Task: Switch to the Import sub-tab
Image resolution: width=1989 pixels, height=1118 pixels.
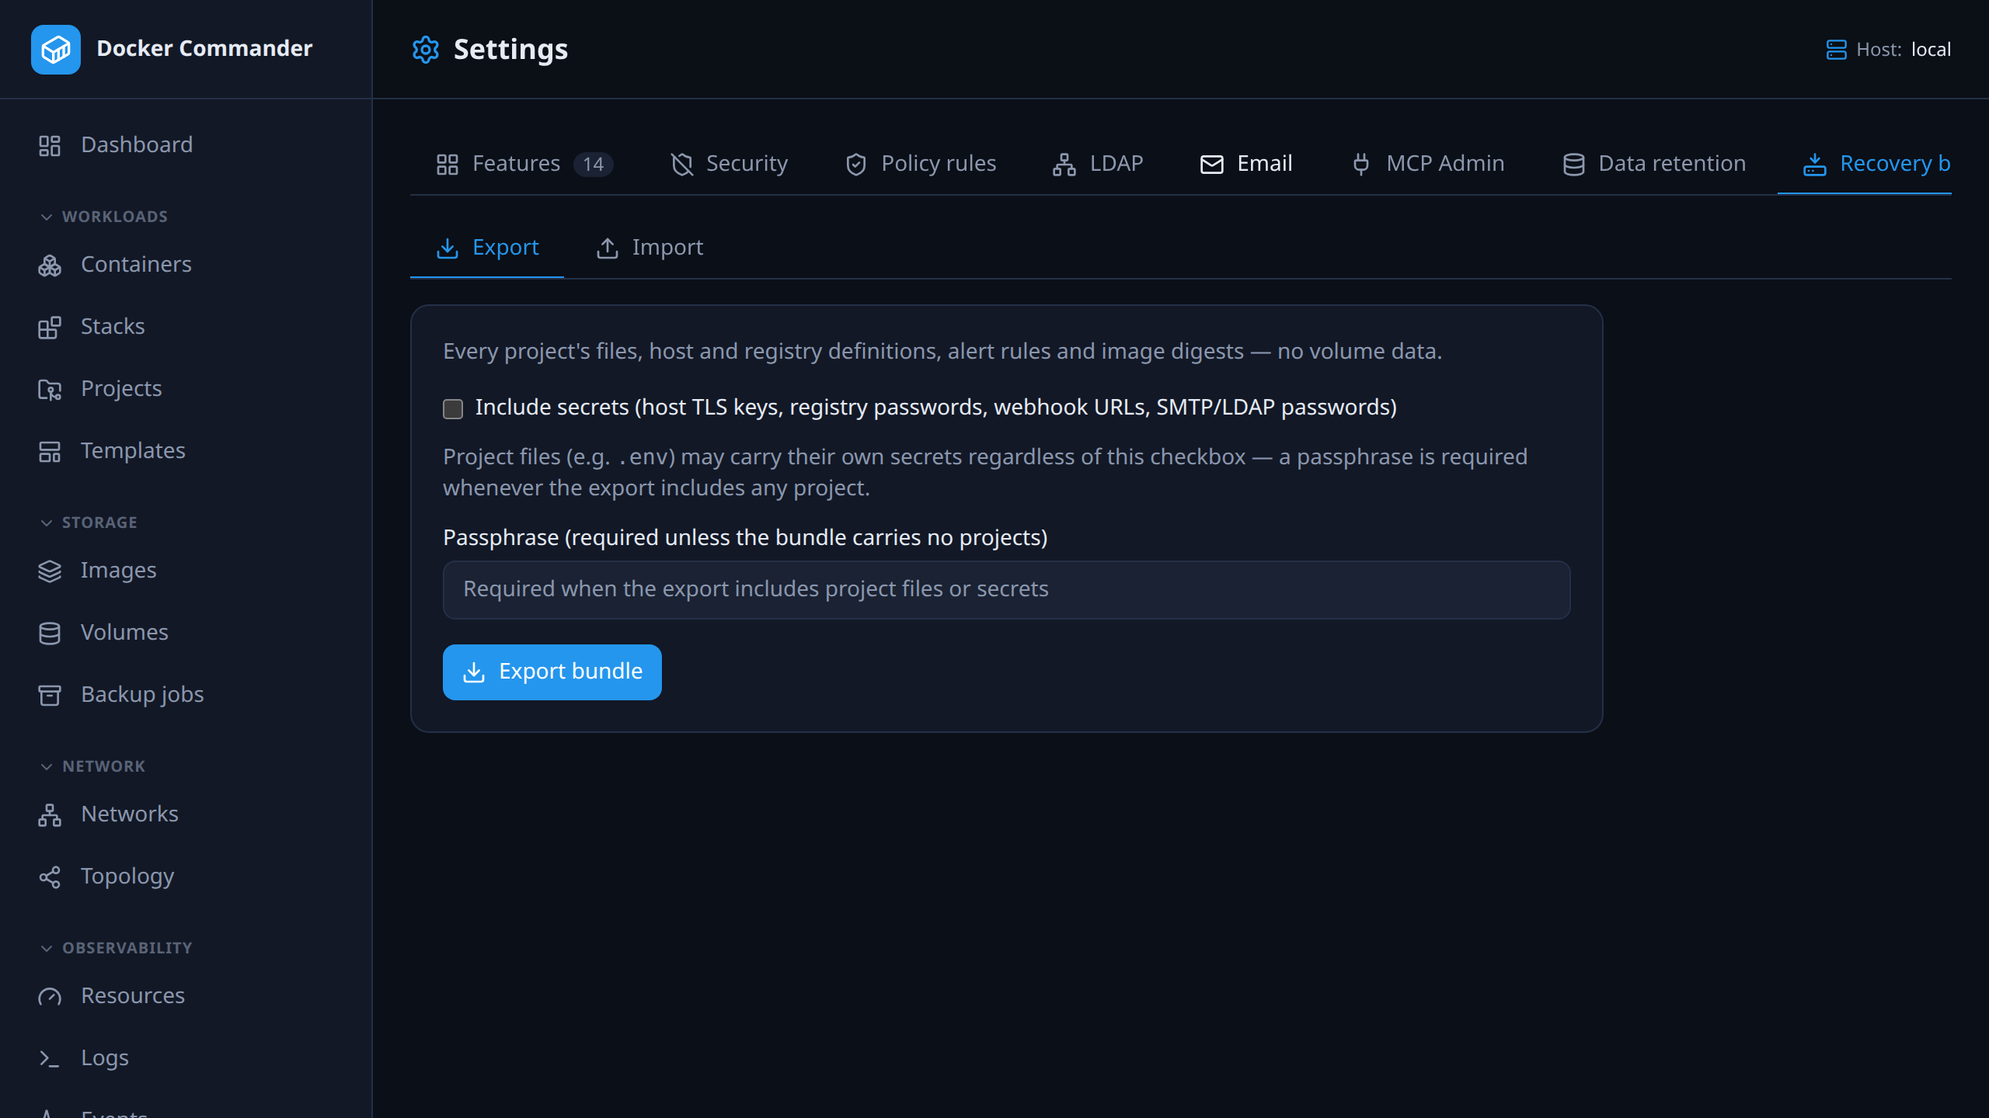Action: click(650, 248)
